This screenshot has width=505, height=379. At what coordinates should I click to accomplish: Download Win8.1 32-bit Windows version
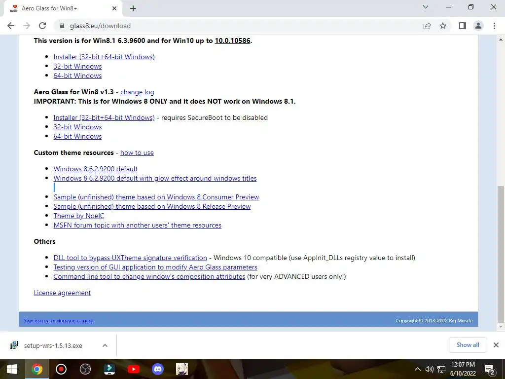[x=77, y=66]
